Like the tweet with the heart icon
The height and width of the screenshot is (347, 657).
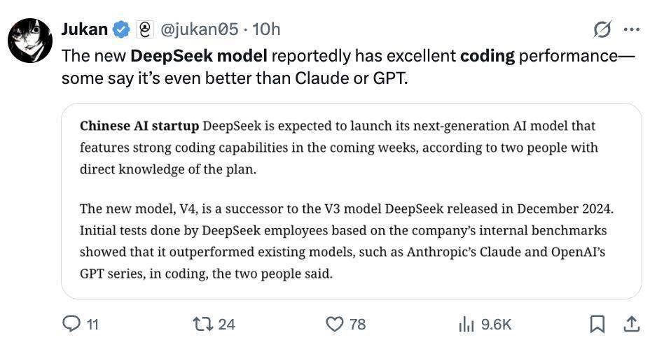(336, 324)
